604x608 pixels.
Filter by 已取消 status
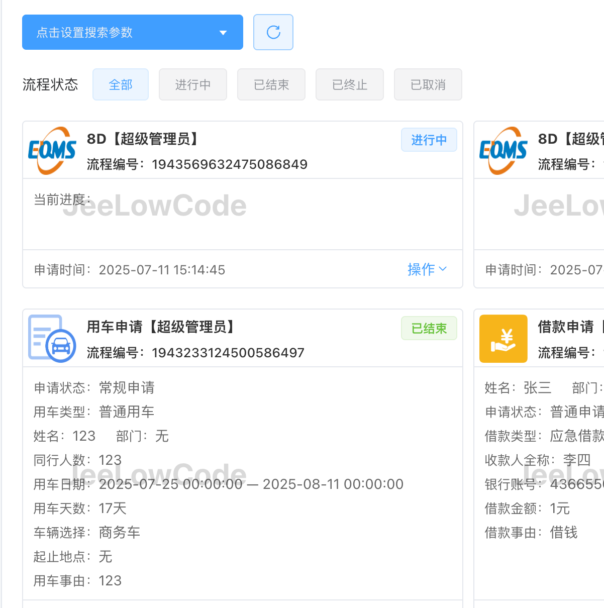[x=428, y=84]
